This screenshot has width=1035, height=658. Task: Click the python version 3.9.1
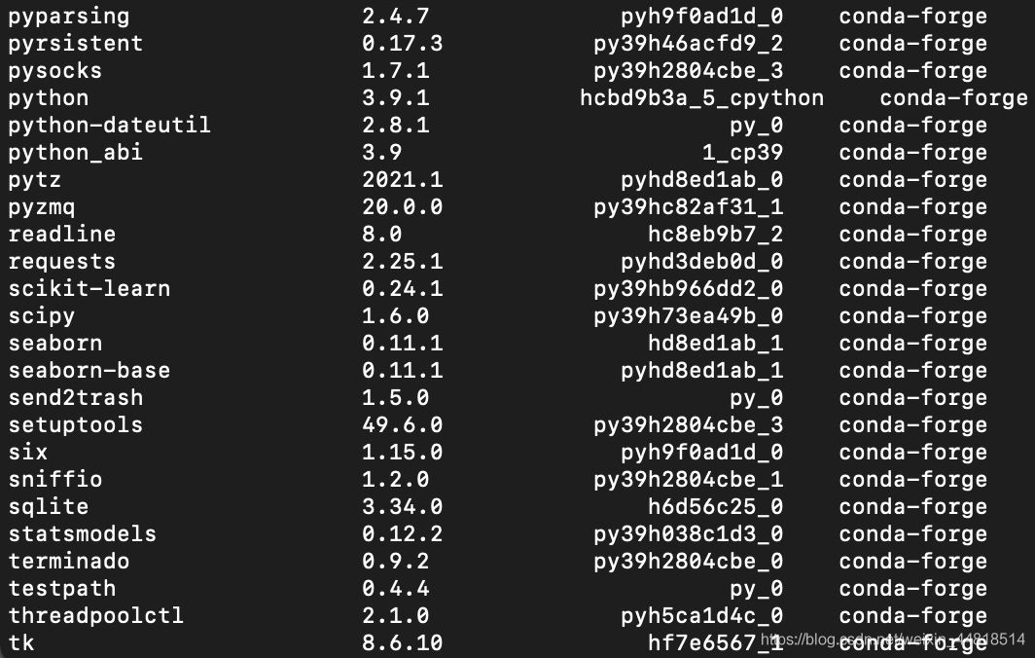coord(395,98)
